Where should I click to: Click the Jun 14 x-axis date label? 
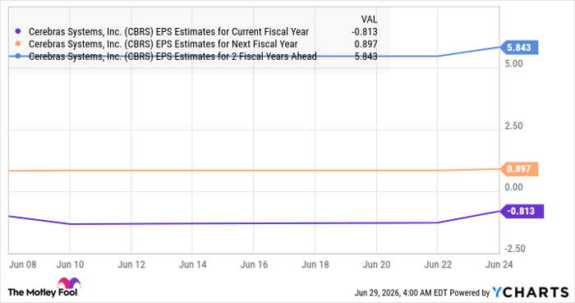click(x=192, y=264)
